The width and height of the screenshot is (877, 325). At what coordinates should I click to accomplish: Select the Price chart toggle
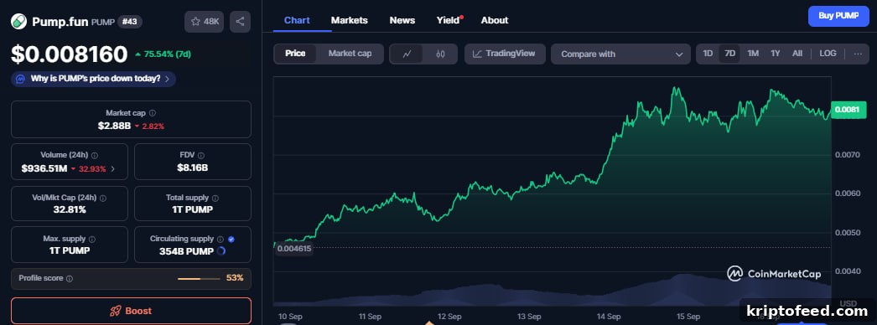[x=295, y=54]
